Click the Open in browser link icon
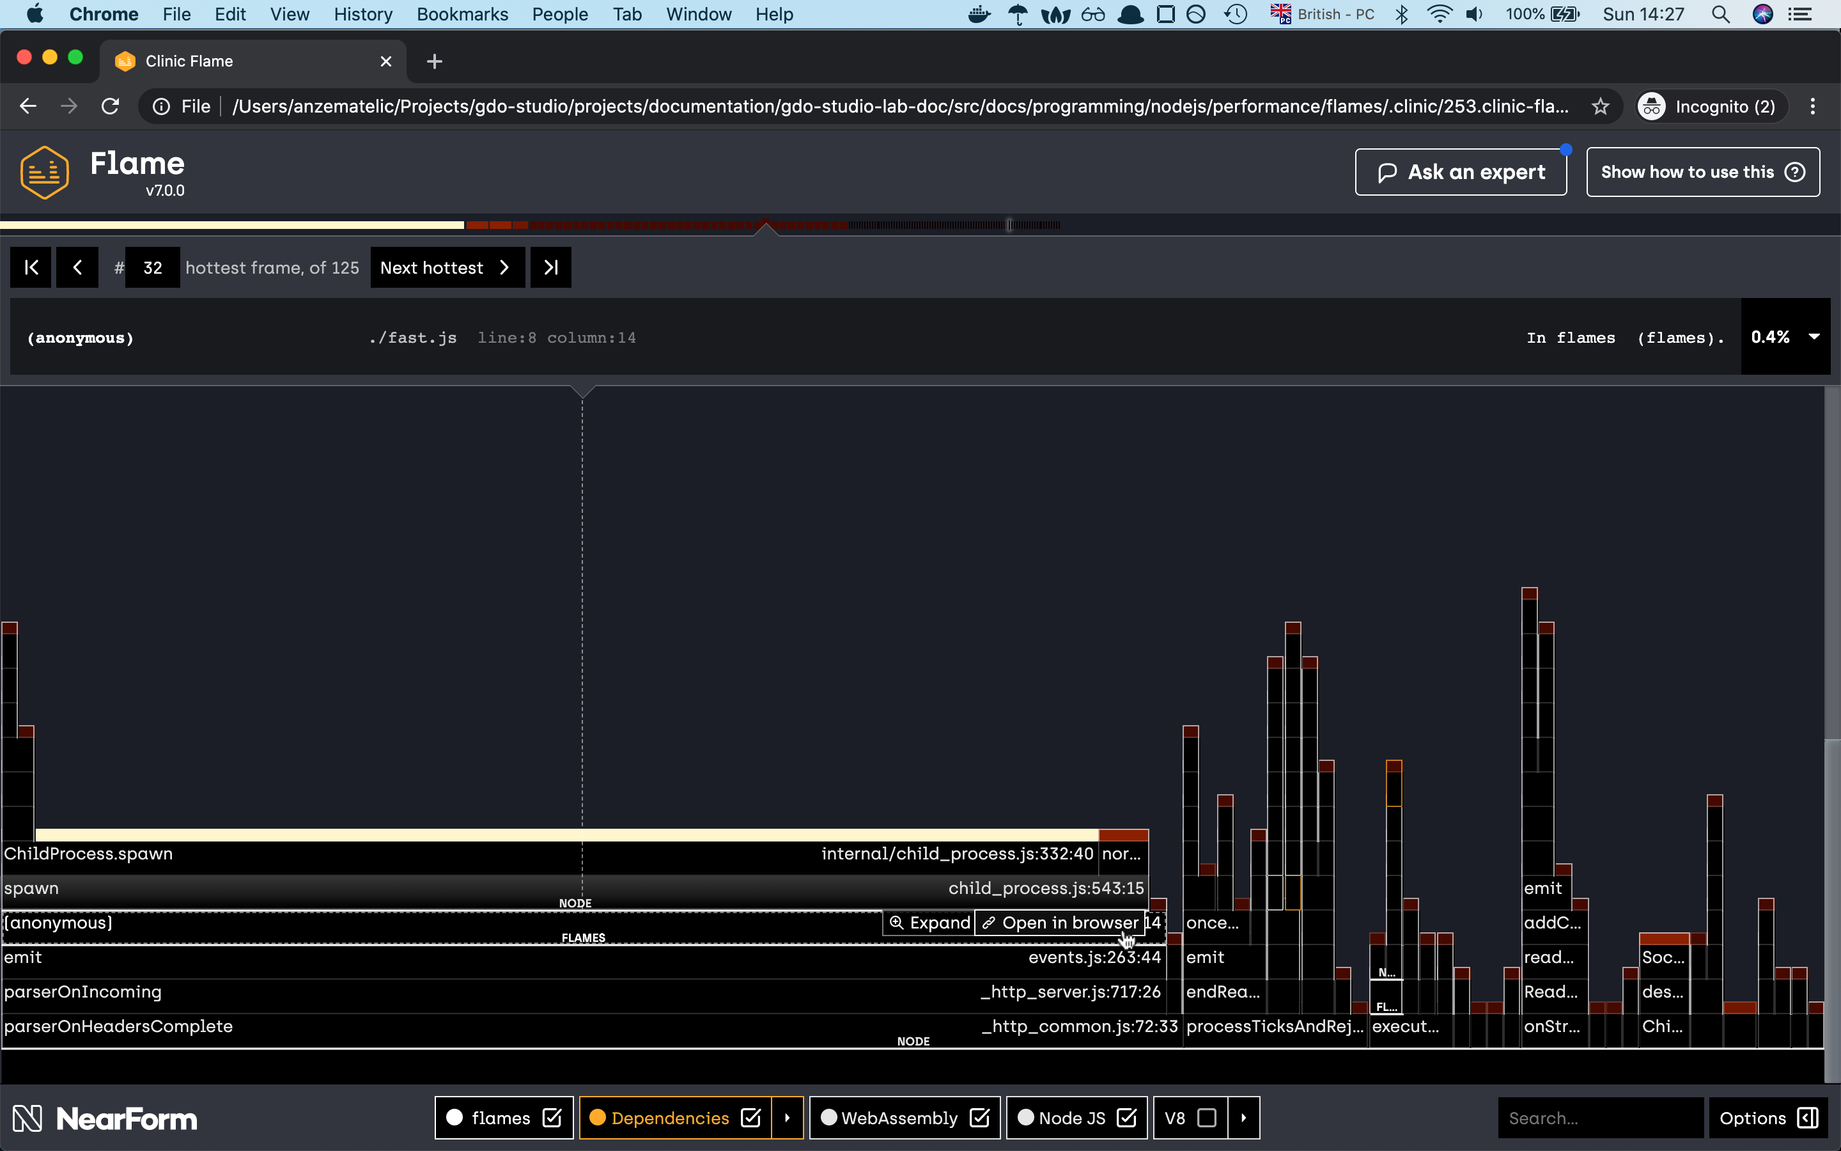Screen dimensions: 1841x1151 pyautogui.click(x=988, y=923)
